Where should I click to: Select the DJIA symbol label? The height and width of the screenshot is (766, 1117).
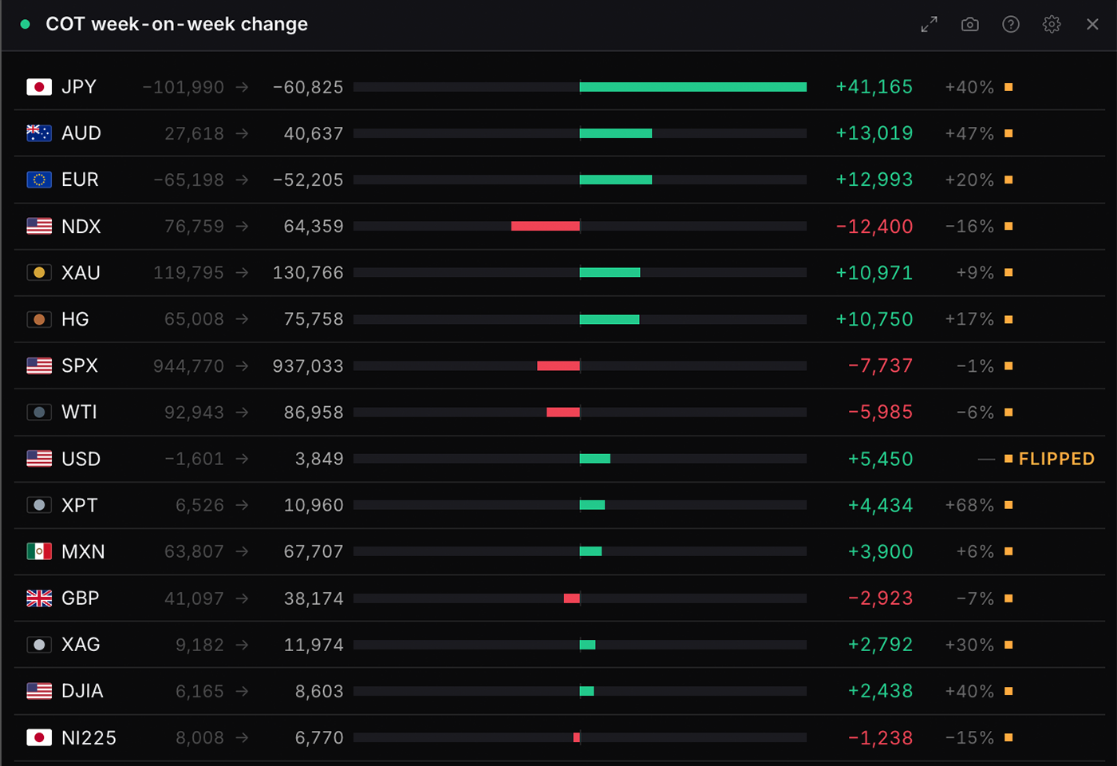[x=82, y=691]
